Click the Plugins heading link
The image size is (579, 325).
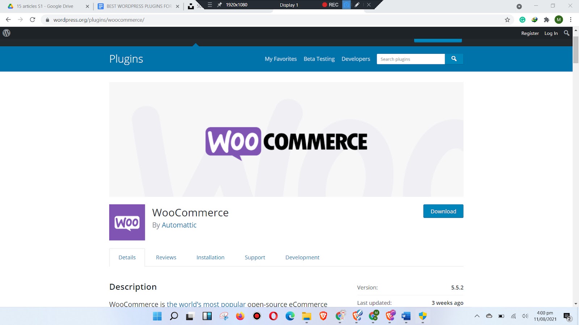tap(126, 59)
